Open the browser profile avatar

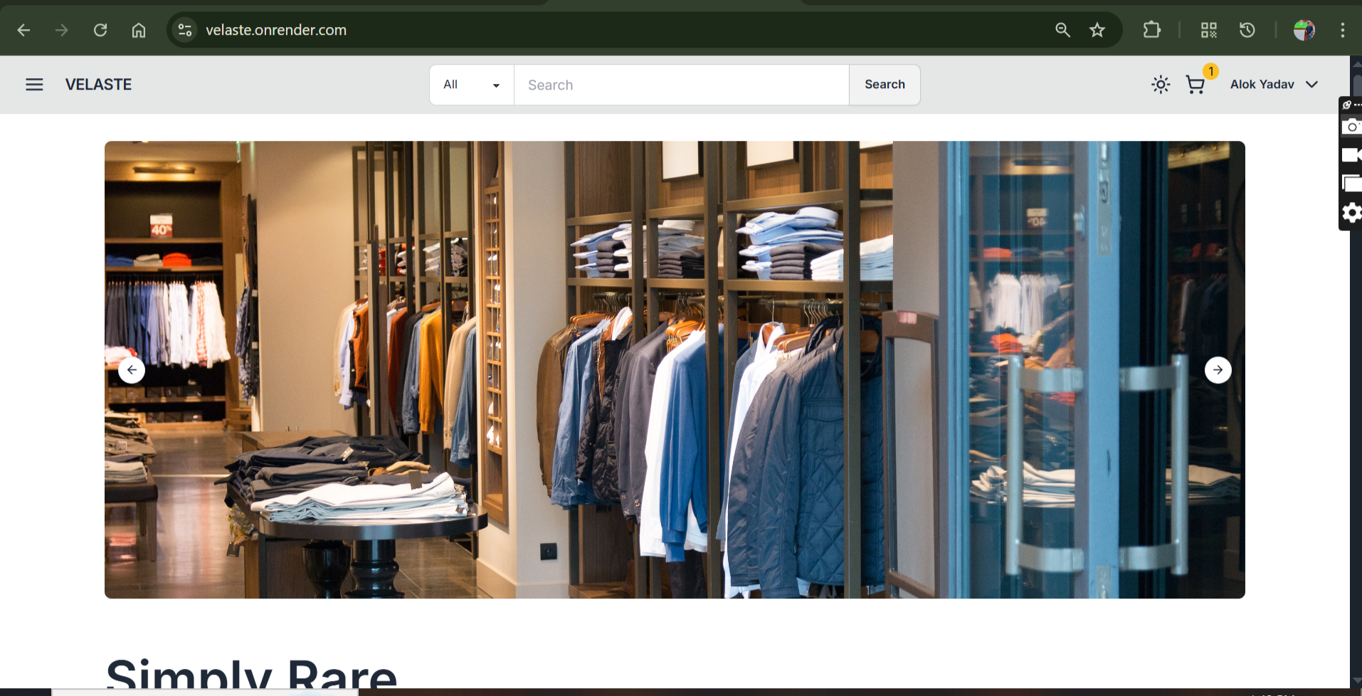[1304, 30]
